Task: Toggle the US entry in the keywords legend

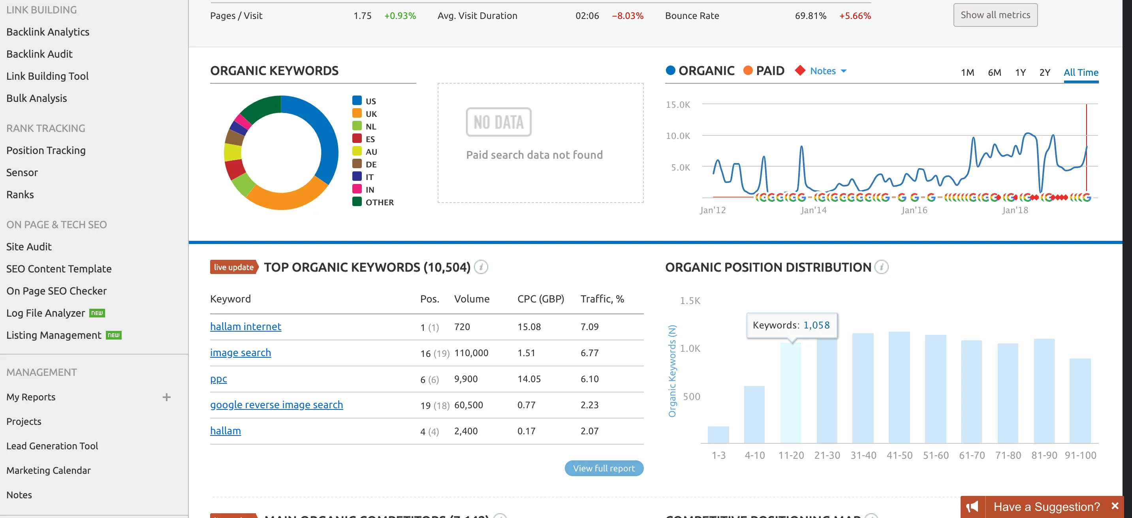Action: pyautogui.click(x=365, y=101)
